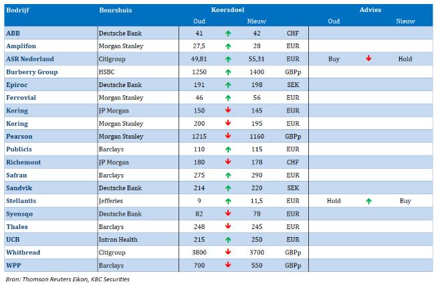The image size is (438, 286).
Task: Click the Syensqo company name
Action: (x=19, y=214)
